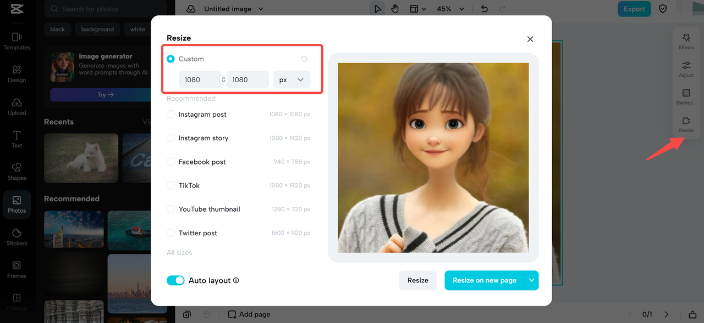The image size is (704, 323).
Task: Click the white dog recent photo thumbnail
Action: coord(81,158)
